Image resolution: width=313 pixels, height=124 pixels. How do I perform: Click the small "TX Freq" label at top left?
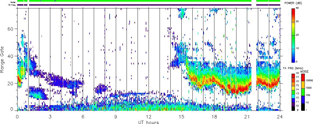coord(12,5)
